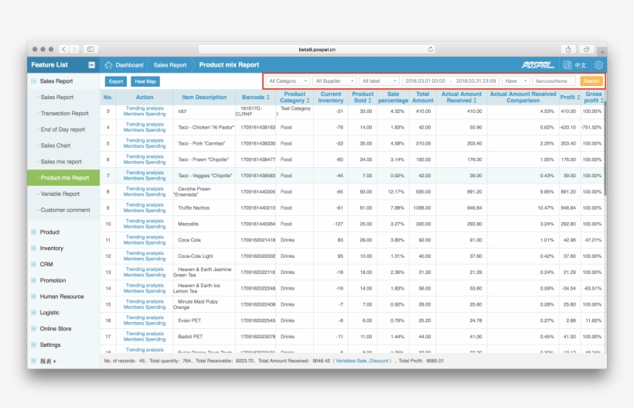Sort by Barcode column arrows
Viewport: 634px width, 408px height.
268,97
